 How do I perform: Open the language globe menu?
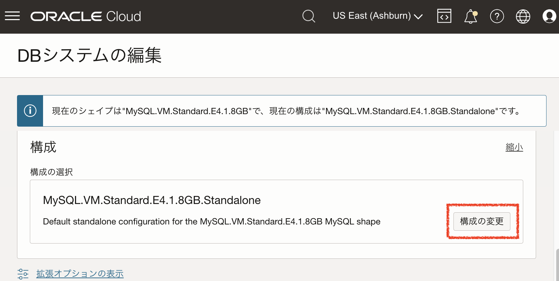tap(523, 16)
